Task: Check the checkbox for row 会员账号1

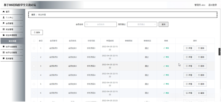Action: click(x=34, y=48)
